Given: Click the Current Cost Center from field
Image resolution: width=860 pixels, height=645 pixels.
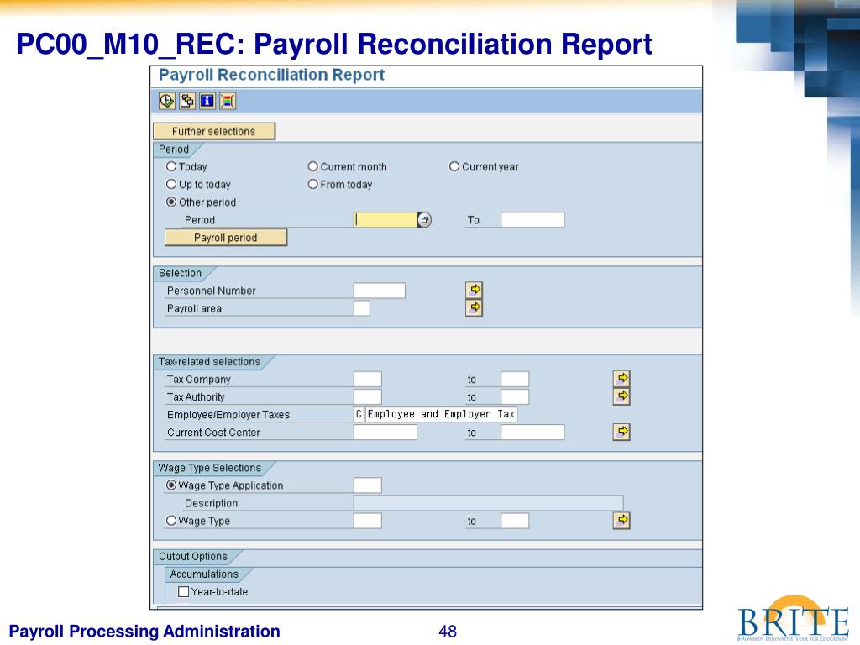Looking at the screenshot, I should [x=385, y=433].
